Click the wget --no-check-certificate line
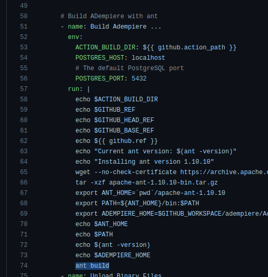The width and height of the screenshot is (268, 277). coord(172,172)
